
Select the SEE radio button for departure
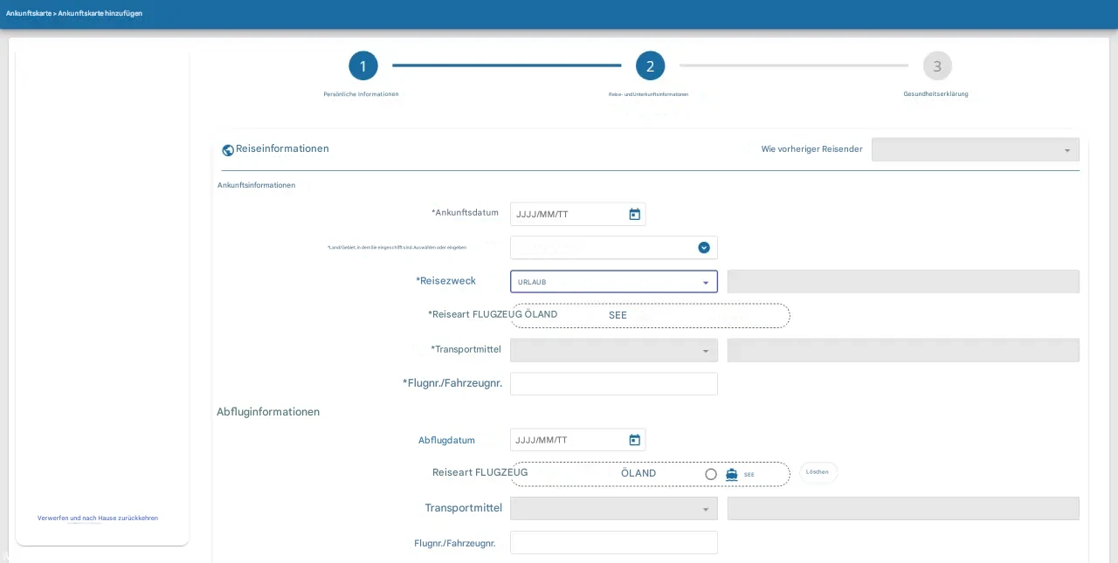click(x=711, y=474)
